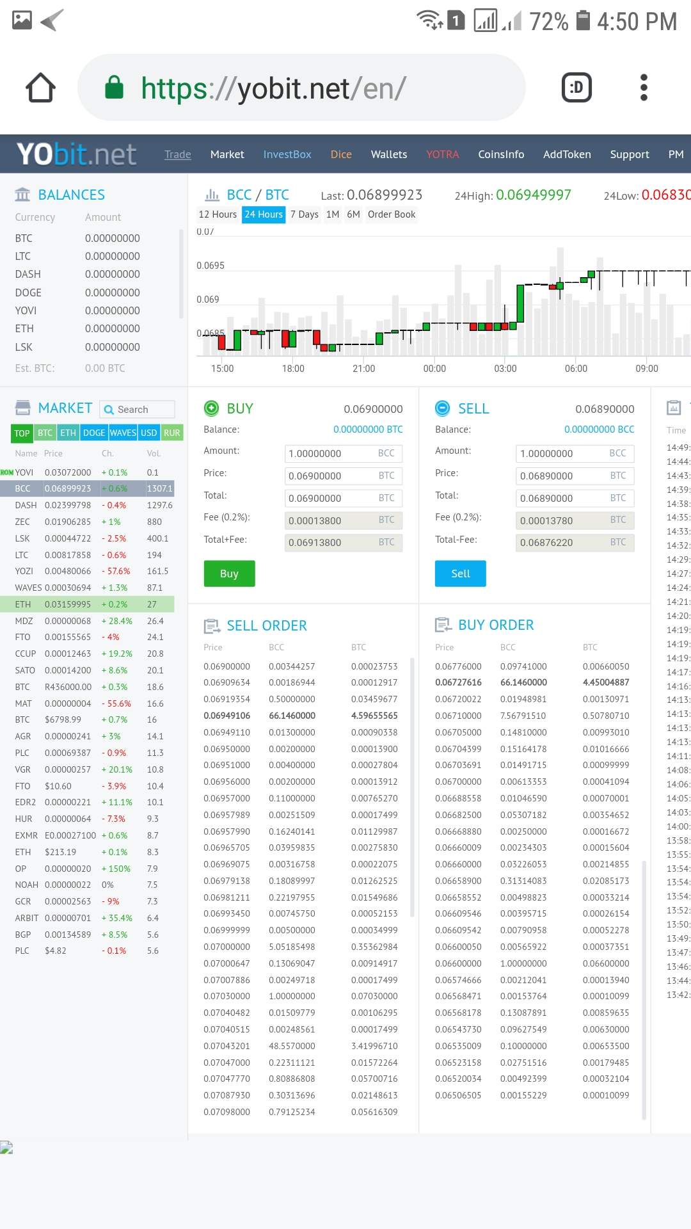Switch chart to 7 Days
Viewport: 691px width, 1229px height.
pos(304,214)
